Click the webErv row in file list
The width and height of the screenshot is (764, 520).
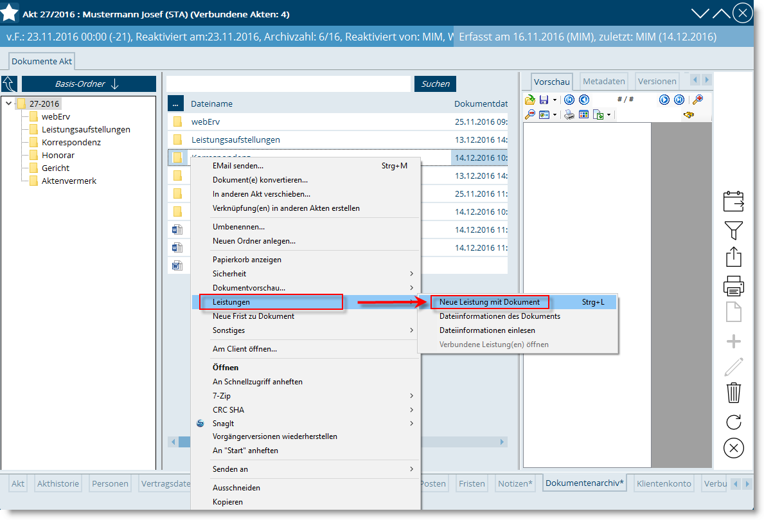pyautogui.click(x=337, y=122)
